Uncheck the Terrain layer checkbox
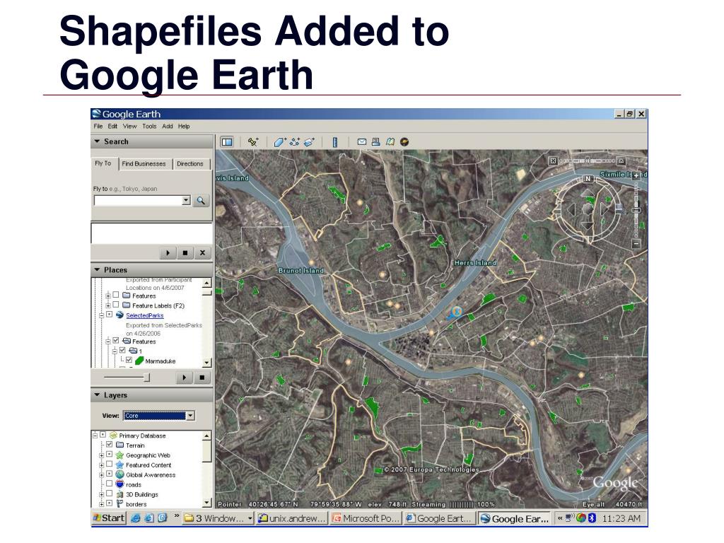 [110, 445]
